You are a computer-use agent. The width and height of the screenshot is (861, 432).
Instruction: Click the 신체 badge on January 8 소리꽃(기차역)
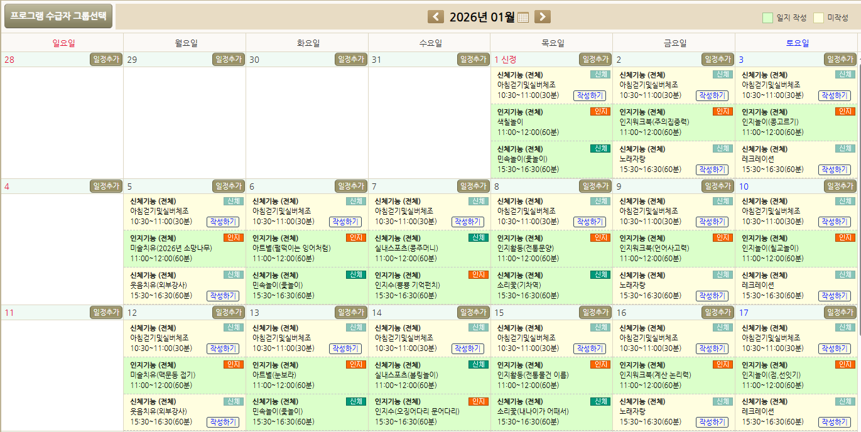(600, 275)
